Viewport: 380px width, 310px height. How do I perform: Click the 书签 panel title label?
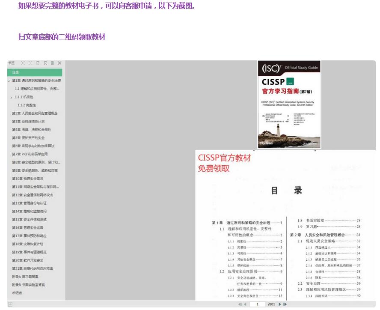(x=12, y=63)
